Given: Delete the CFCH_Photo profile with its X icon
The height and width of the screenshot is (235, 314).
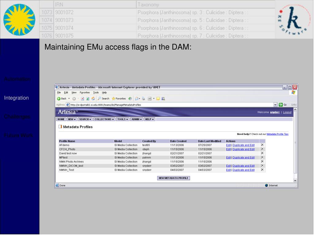Looking at the screenshot, I should coord(262,149).
